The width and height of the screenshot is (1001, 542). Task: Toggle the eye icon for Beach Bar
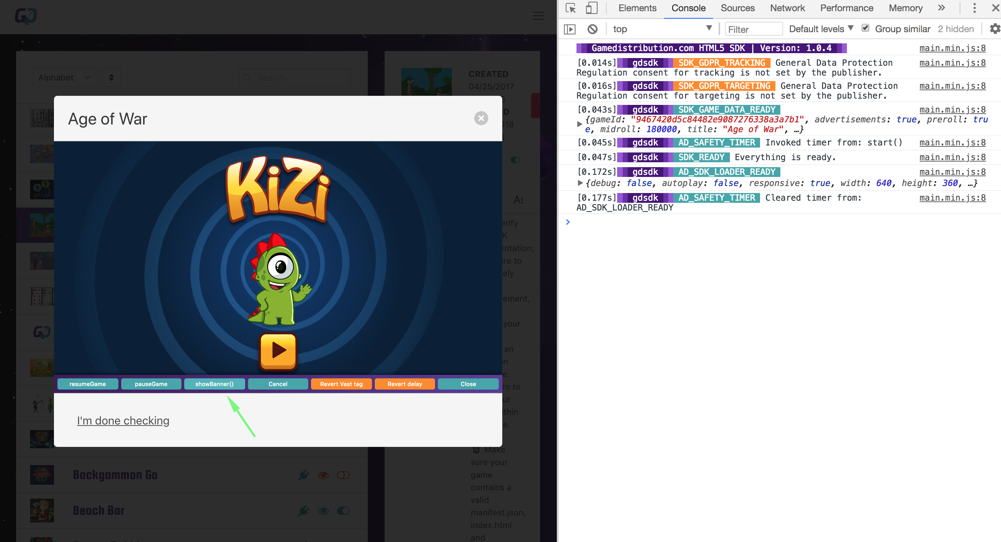pos(323,511)
